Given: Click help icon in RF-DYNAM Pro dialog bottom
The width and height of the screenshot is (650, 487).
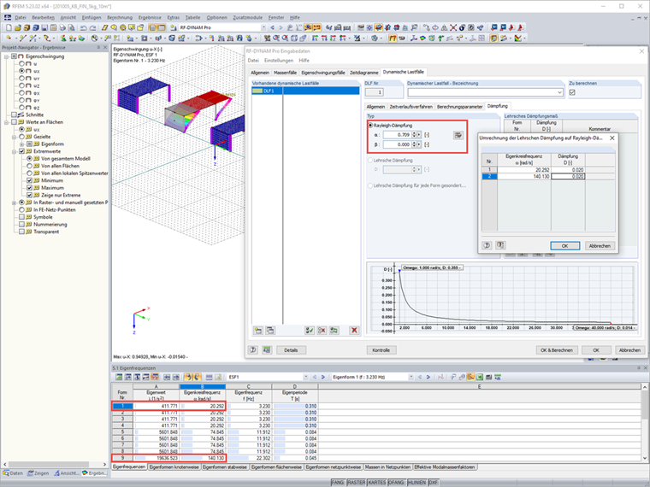Looking at the screenshot, I should pos(253,350).
